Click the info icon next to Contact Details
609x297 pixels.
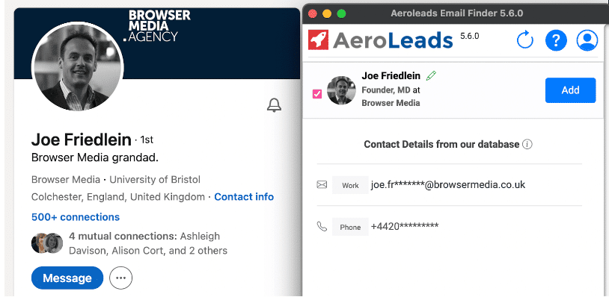click(x=527, y=145)
